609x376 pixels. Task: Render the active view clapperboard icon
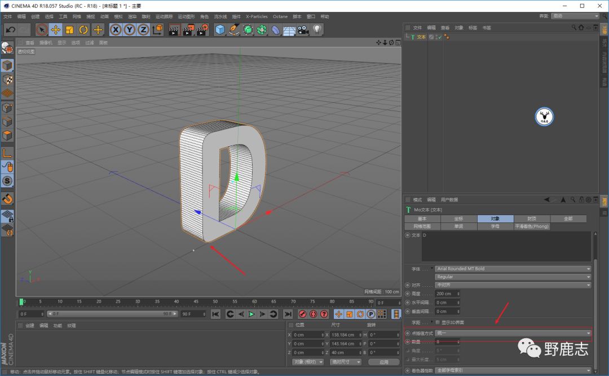(x=174, y=30)
